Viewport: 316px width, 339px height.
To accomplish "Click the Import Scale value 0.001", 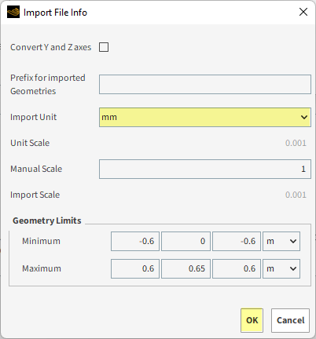I will (x=296, y=195).
